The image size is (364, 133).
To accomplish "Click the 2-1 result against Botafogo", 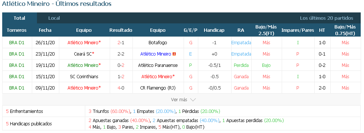I will click(121, 43).
